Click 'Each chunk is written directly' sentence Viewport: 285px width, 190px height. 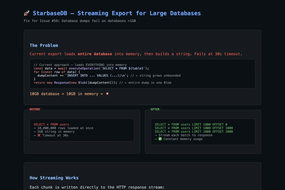point(97,187)
